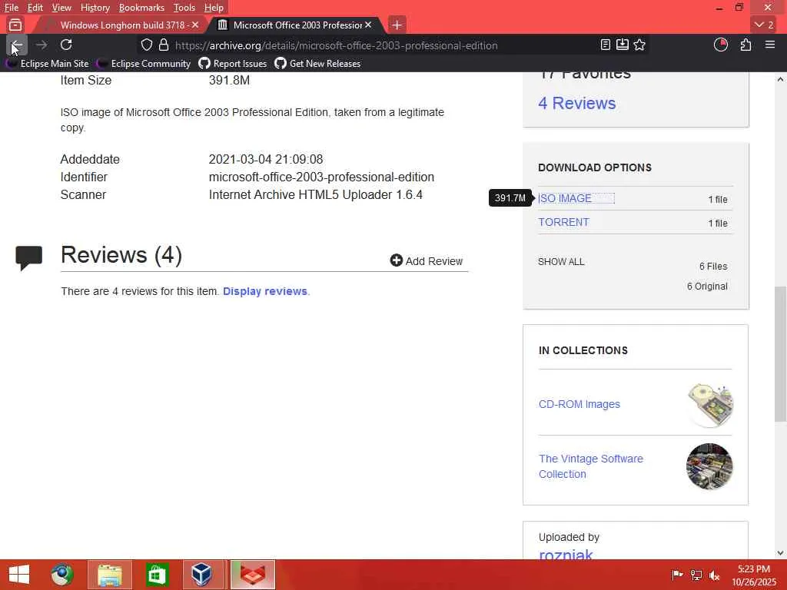The width and height of the screenshot is (787, 590).
Task: Click the install/download page icon in address bar
Action: [x=623, y=45]
